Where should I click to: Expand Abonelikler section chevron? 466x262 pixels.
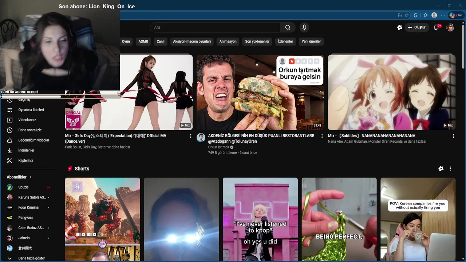click(31, 177)
